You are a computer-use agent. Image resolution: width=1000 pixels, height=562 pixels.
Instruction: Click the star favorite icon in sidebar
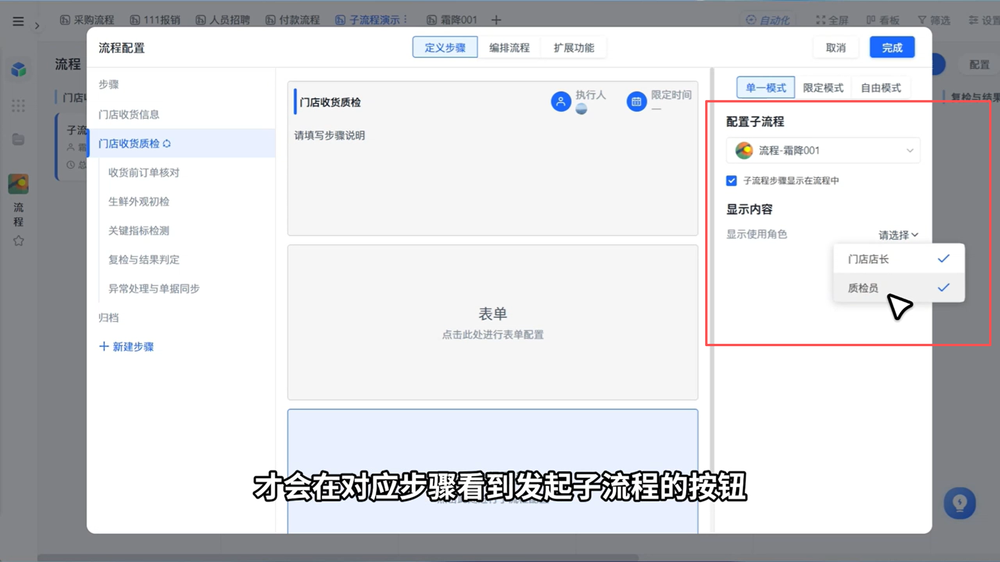coord(18,241)
